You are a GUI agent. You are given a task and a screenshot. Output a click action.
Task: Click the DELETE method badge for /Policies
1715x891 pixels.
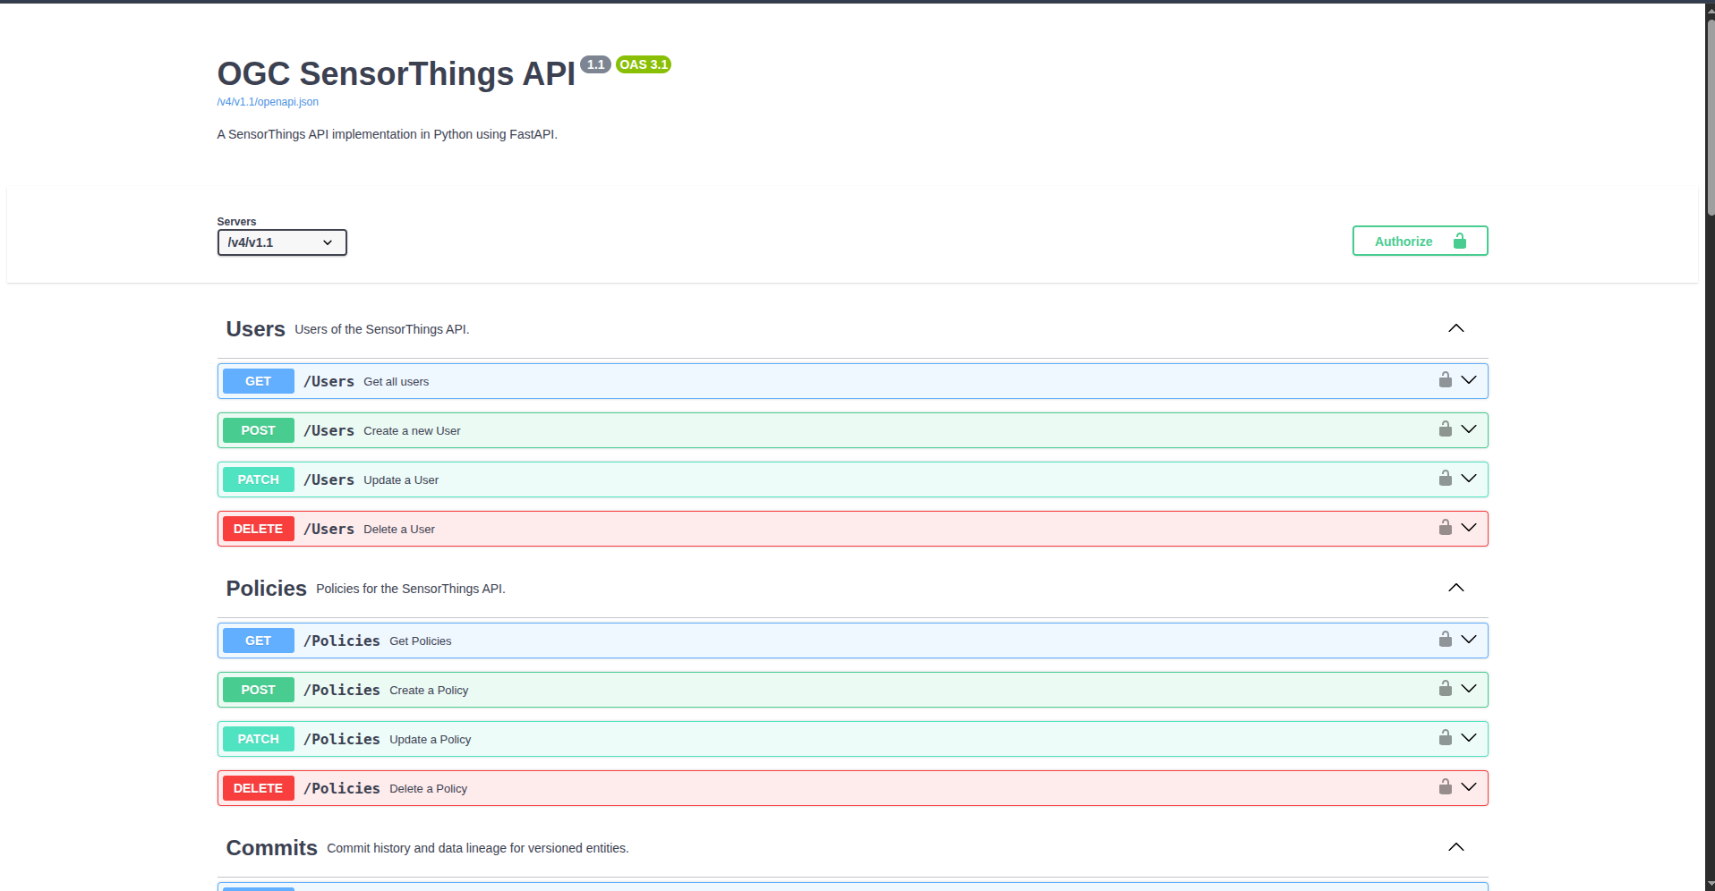point(258,788)
